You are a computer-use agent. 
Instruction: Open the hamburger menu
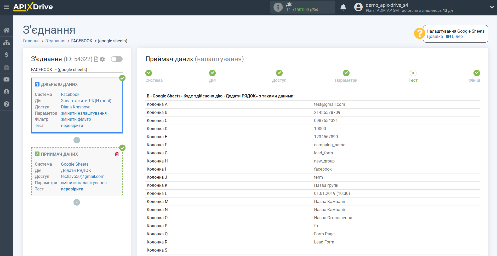click(x=7, y=7)
